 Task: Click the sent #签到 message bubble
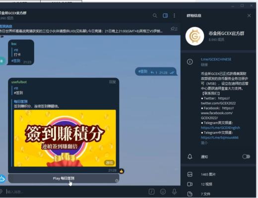coord(156,72)
